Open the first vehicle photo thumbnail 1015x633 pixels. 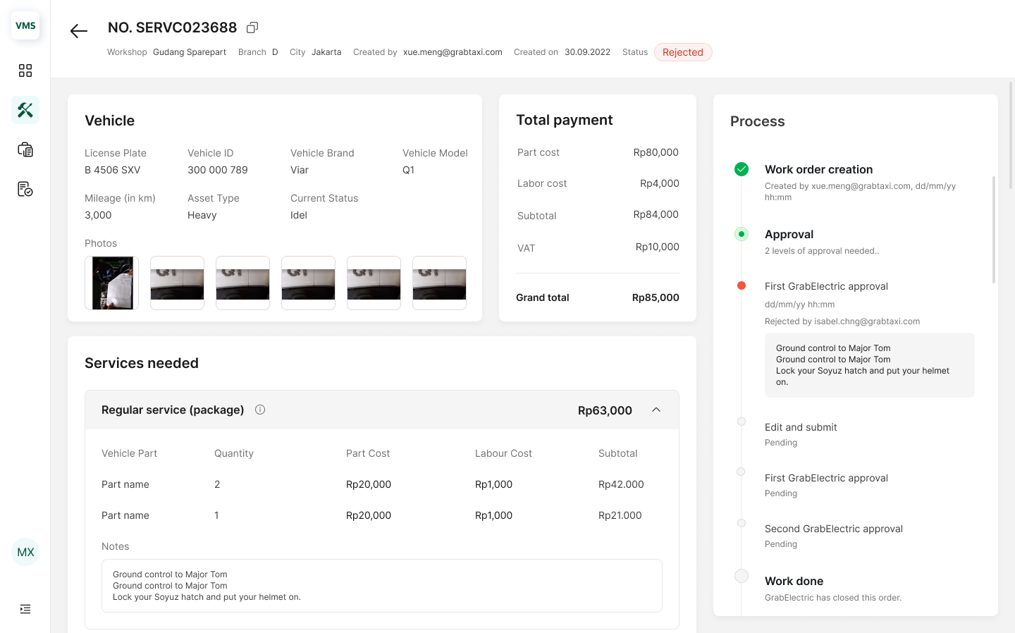pos(111,283)
